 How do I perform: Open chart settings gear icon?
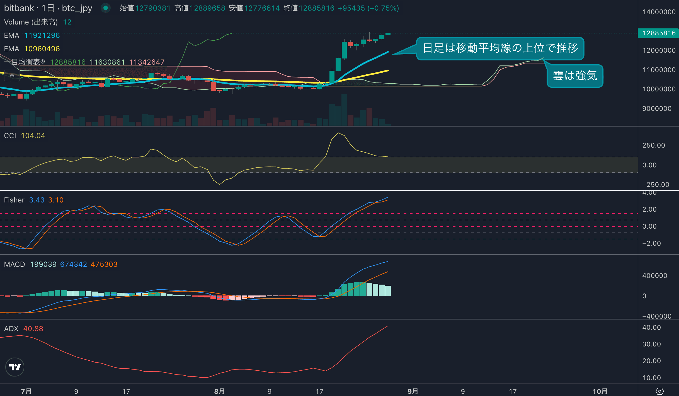point(659,391)
